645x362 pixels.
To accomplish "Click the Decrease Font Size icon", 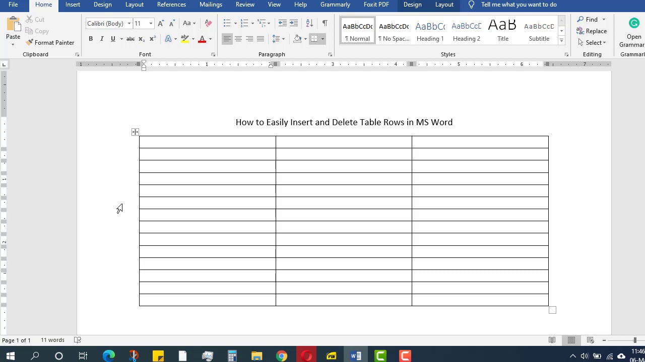I will [x=172, y=23].
